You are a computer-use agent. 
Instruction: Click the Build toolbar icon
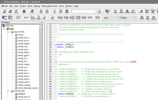148,17
